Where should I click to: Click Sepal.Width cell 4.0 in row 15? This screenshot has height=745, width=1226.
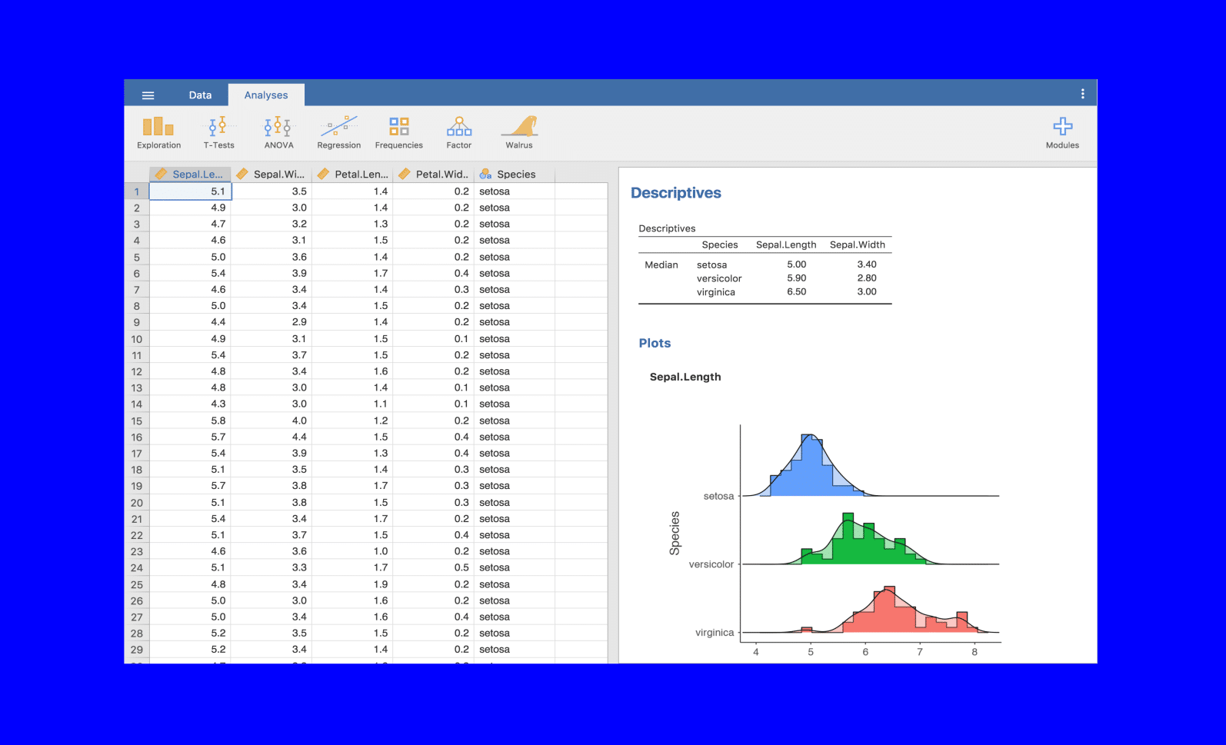(272, 421)
